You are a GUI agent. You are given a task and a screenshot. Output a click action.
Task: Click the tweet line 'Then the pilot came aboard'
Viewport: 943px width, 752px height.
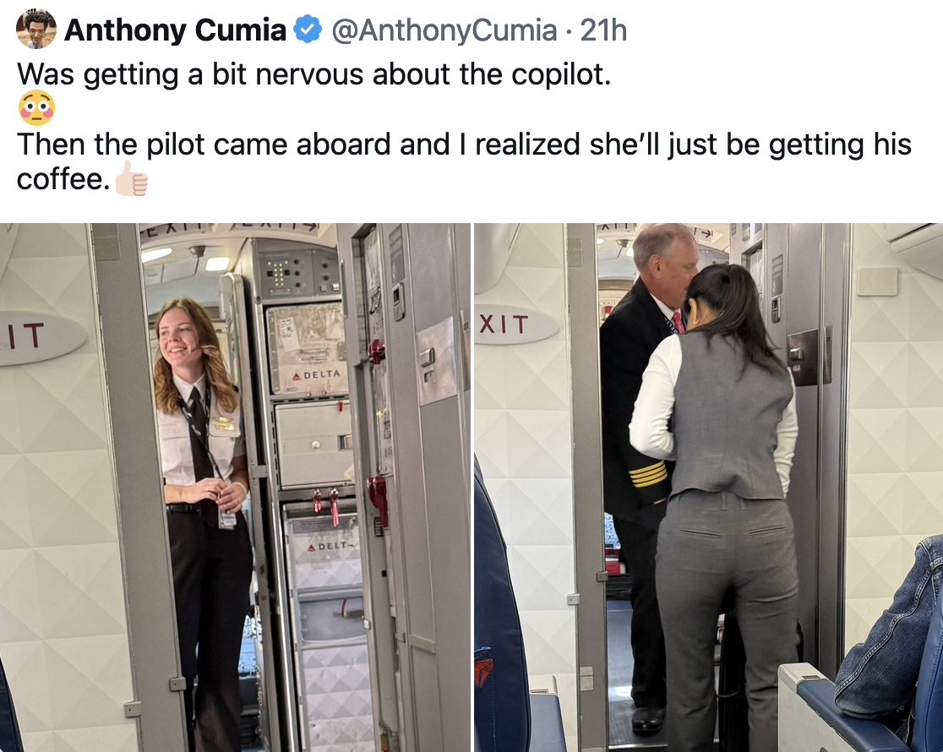point(464,144)
